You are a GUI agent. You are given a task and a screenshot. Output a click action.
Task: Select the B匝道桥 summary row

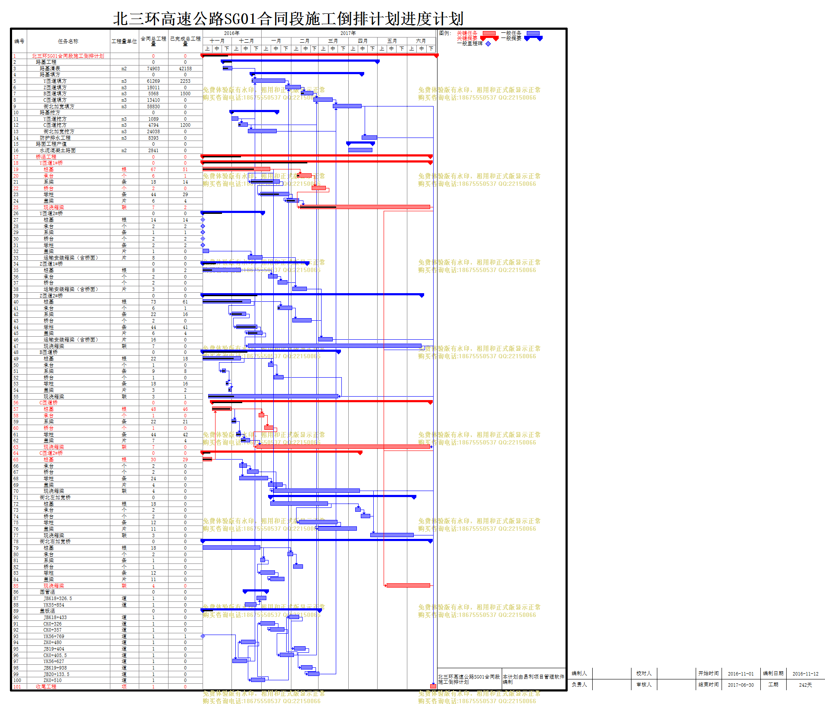107,352
